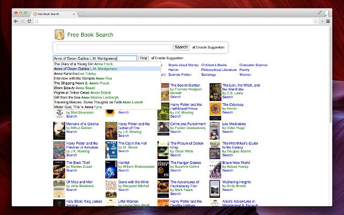This screenshot has width=344, height=215.
Task: Open Children's Books category
Action: click(x=214, y=65)
